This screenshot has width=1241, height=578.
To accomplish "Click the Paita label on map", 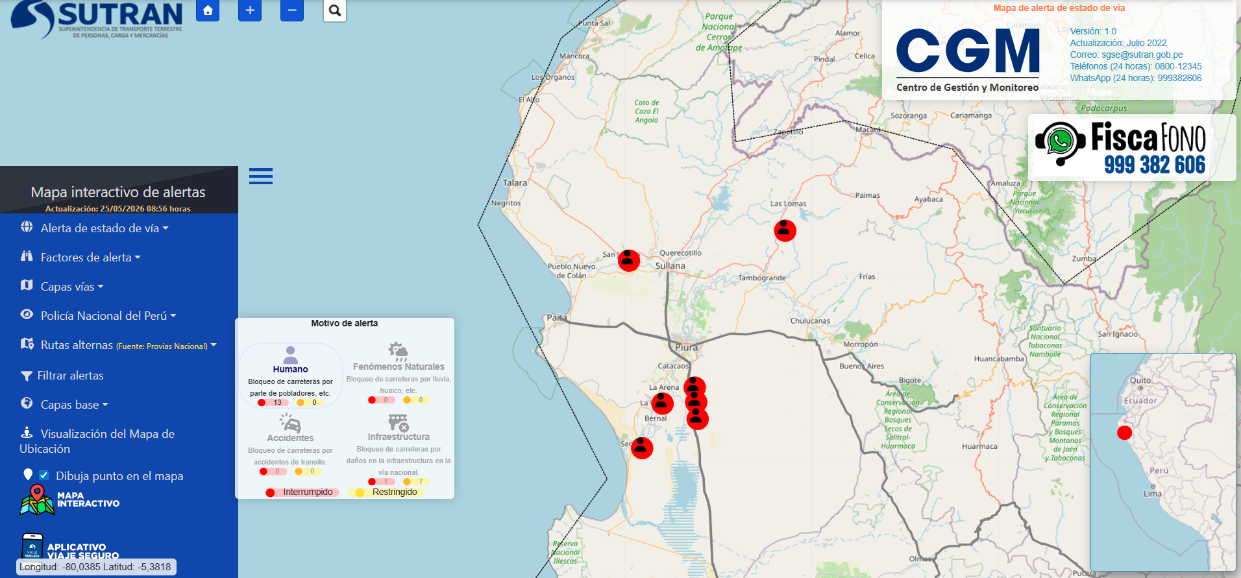I will tap(557, 317).
